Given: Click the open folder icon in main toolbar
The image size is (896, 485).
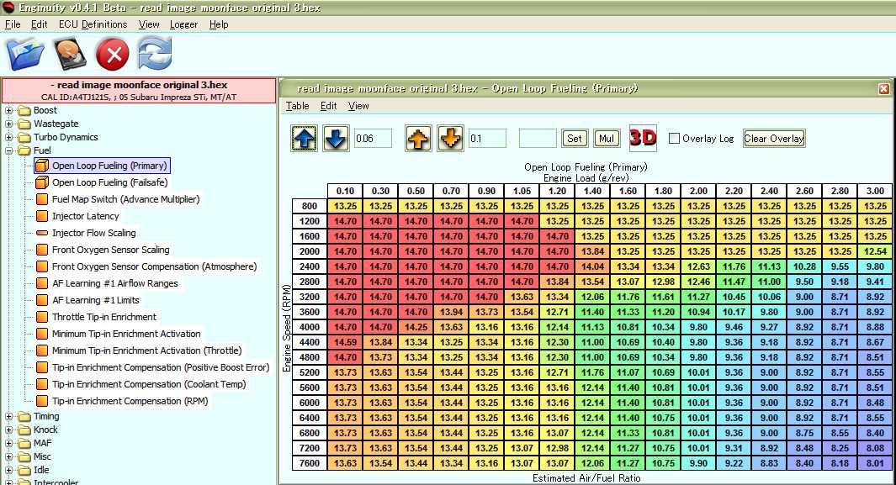Looking at the screenshot, I should coord(24,55).
